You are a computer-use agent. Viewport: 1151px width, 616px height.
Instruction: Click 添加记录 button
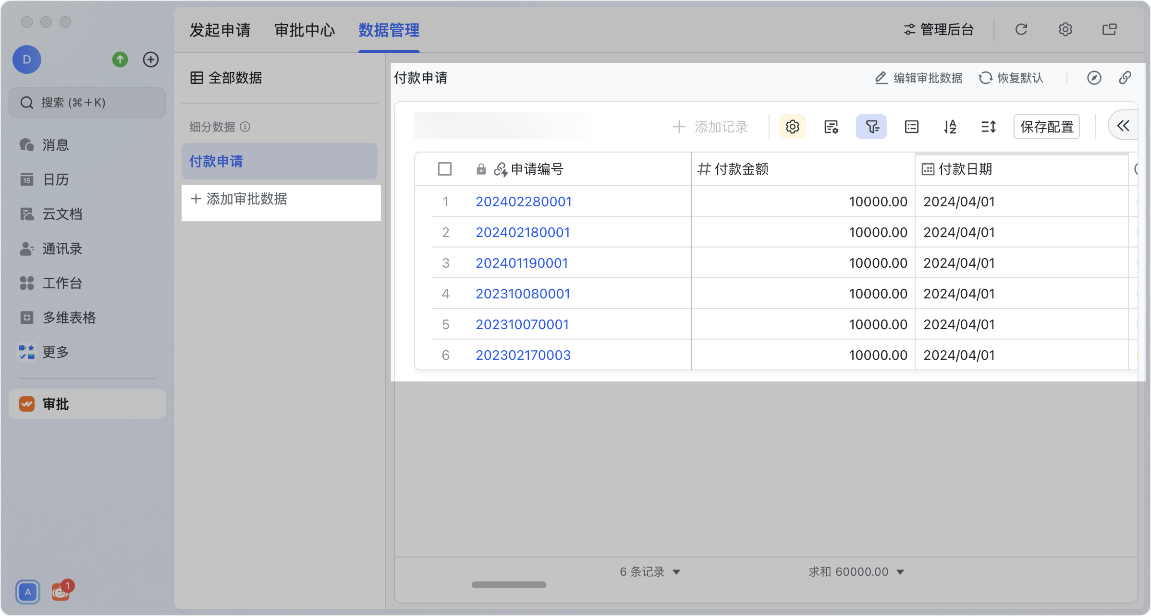pyautogui.click(x=710, y=127)
